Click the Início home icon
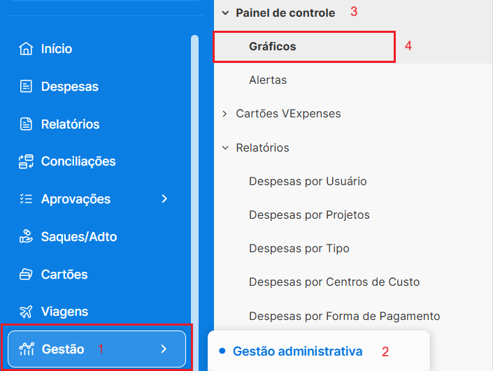Screen dimensions: 493x371 tap(27, 49)
